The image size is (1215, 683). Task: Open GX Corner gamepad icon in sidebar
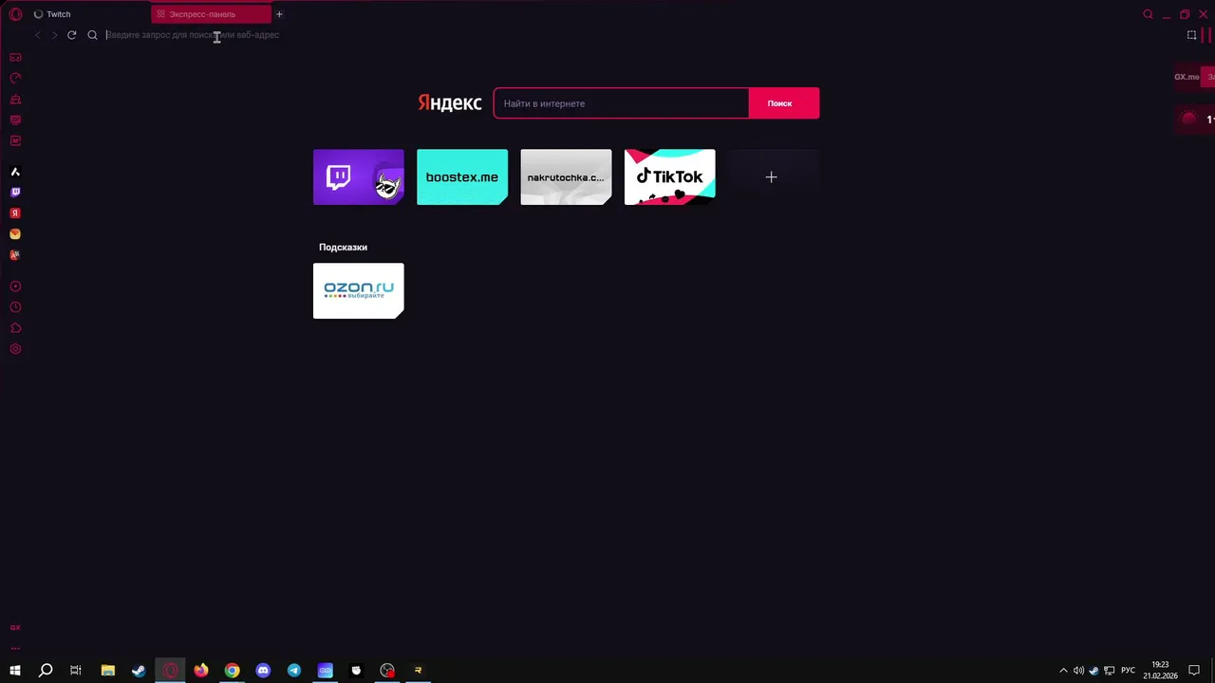(x=15, y=57)
